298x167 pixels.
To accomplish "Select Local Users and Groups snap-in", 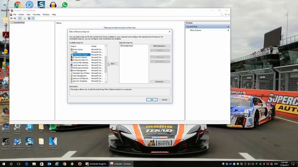I will point(87,65).
